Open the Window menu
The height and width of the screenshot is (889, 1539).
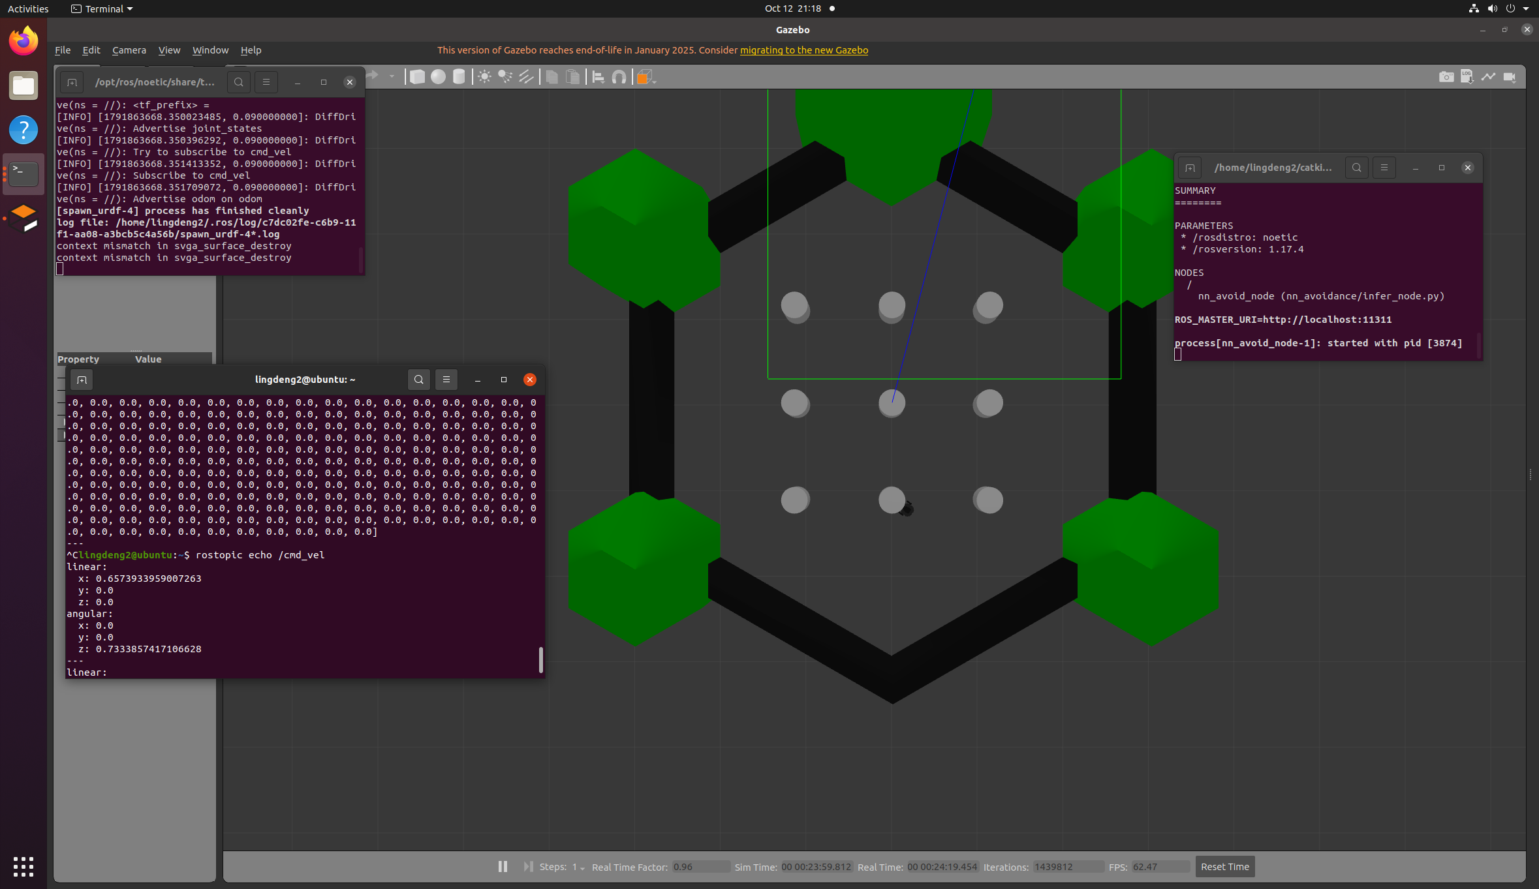210,50
